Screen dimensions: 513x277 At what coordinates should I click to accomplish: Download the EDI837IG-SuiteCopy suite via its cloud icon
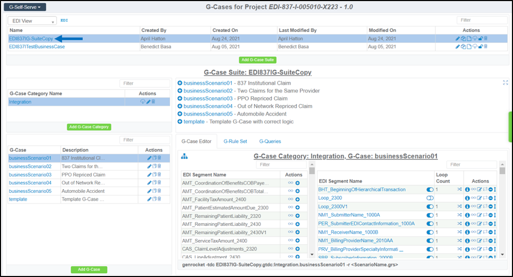pos(475,39)
